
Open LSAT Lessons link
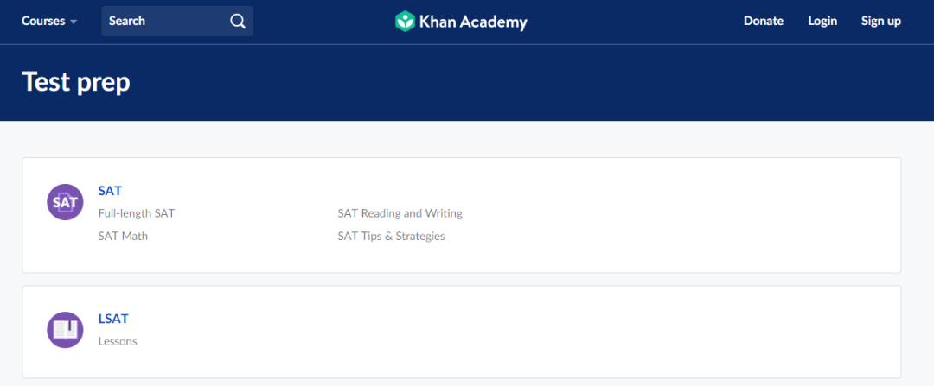(x=118, y=341)
